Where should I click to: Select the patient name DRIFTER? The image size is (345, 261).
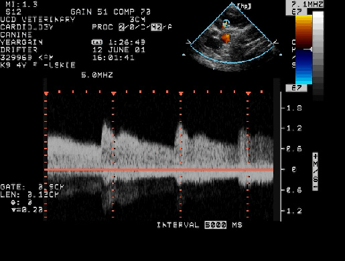19,50
